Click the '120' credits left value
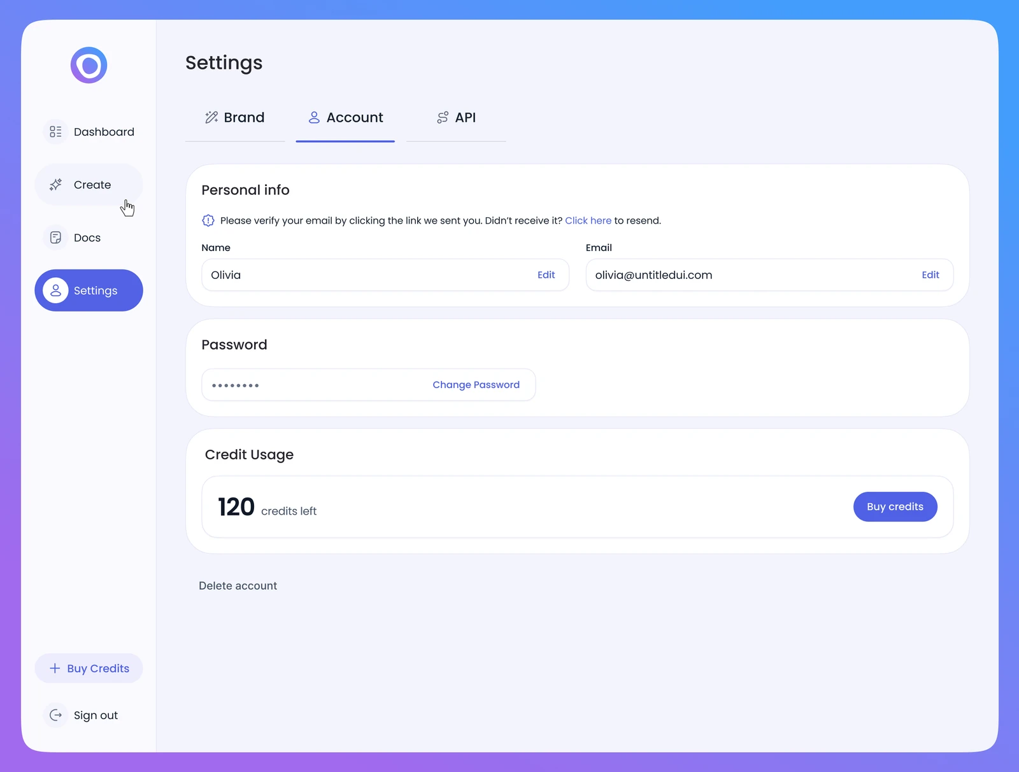This screenshot has height=772, width=1019. 236,507
